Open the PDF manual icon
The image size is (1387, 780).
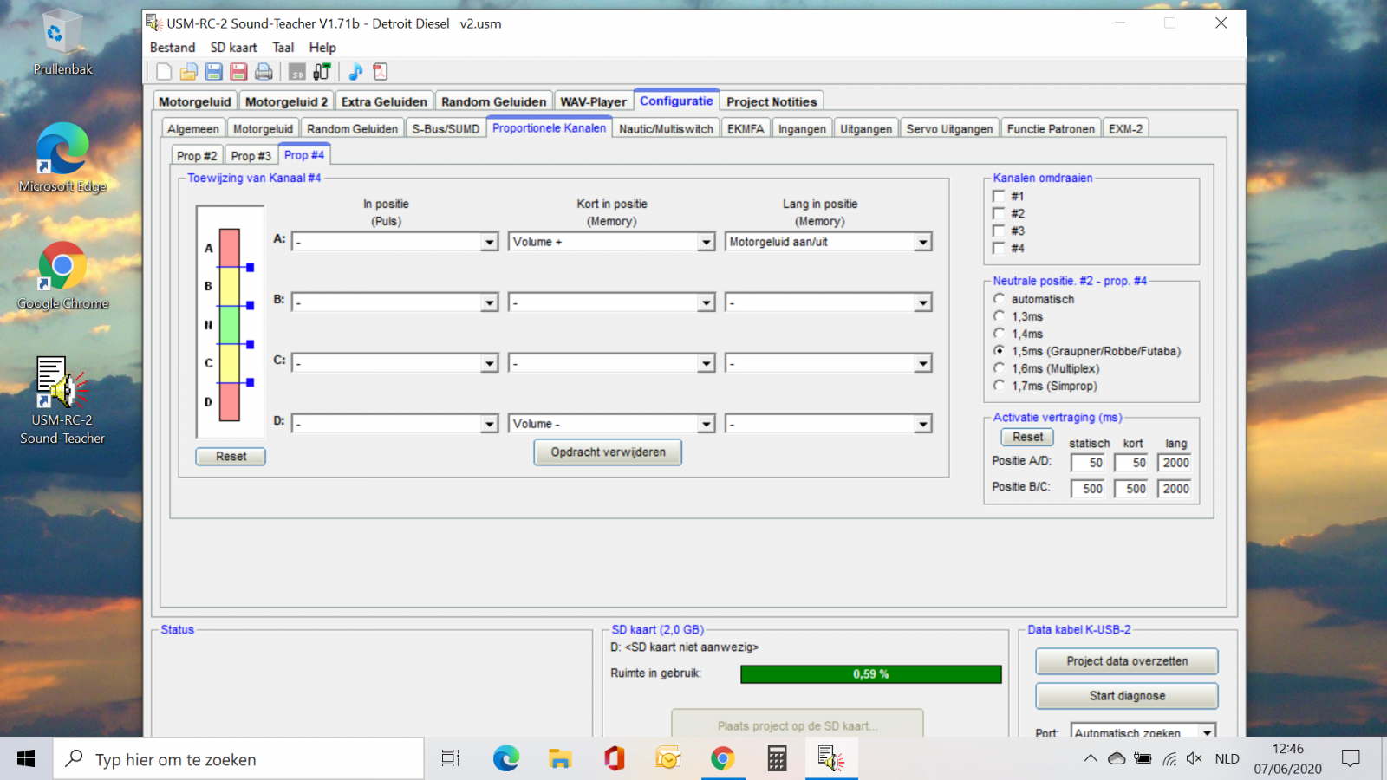point(380,72)
